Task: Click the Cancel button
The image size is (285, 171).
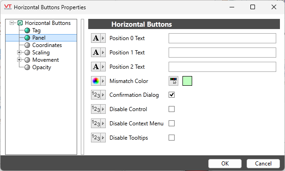Action: tap(263, 164)
